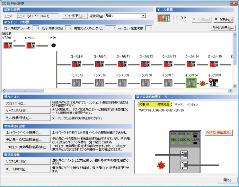Close the dialog with 閉じる button
239x187 pixels.
(227, 180)
